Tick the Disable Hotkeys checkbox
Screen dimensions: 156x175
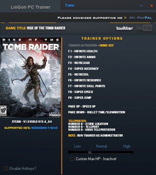[x=6, y=168]
